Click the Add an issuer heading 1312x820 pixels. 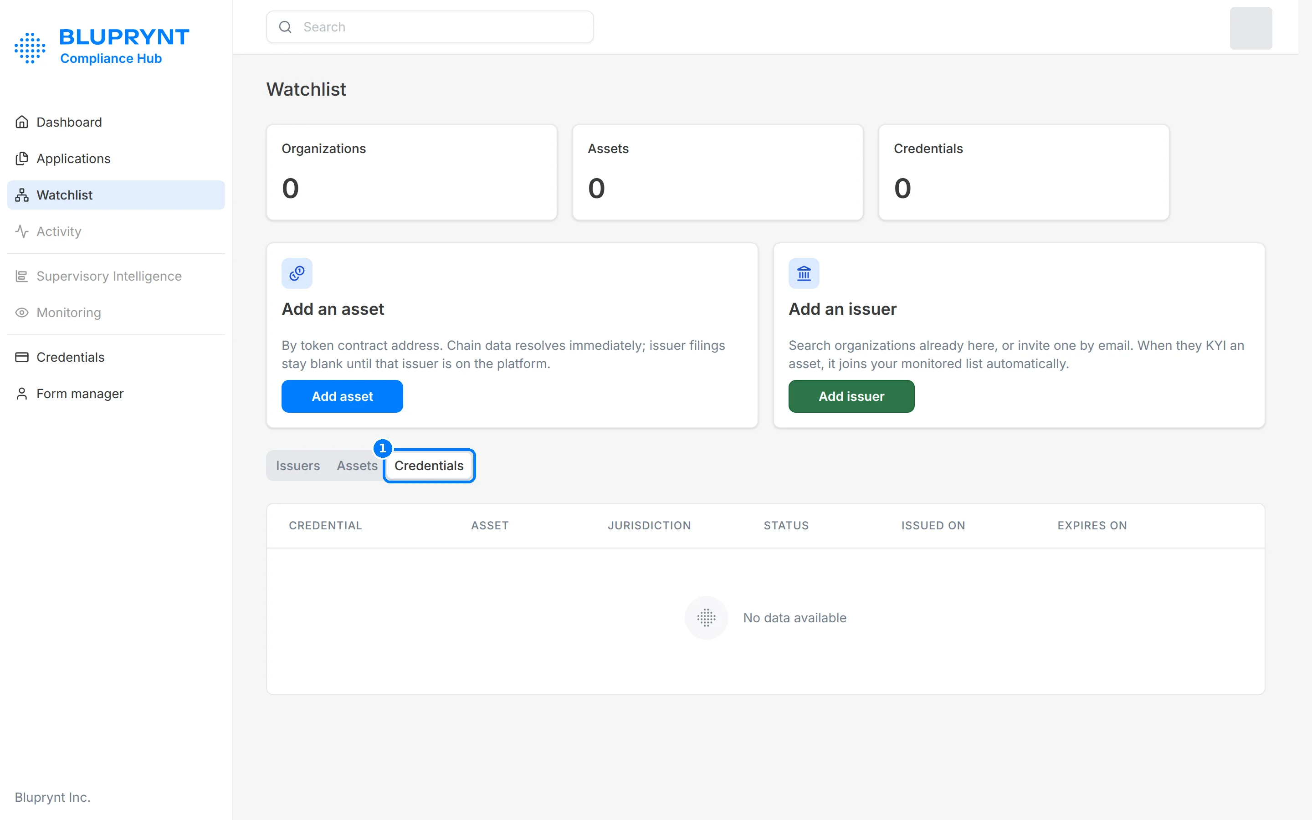(842, 308)
